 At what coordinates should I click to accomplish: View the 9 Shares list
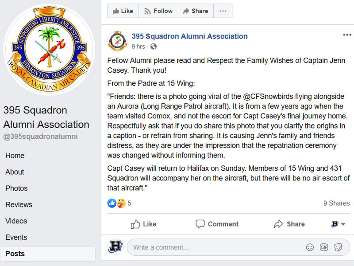[336, 203]
